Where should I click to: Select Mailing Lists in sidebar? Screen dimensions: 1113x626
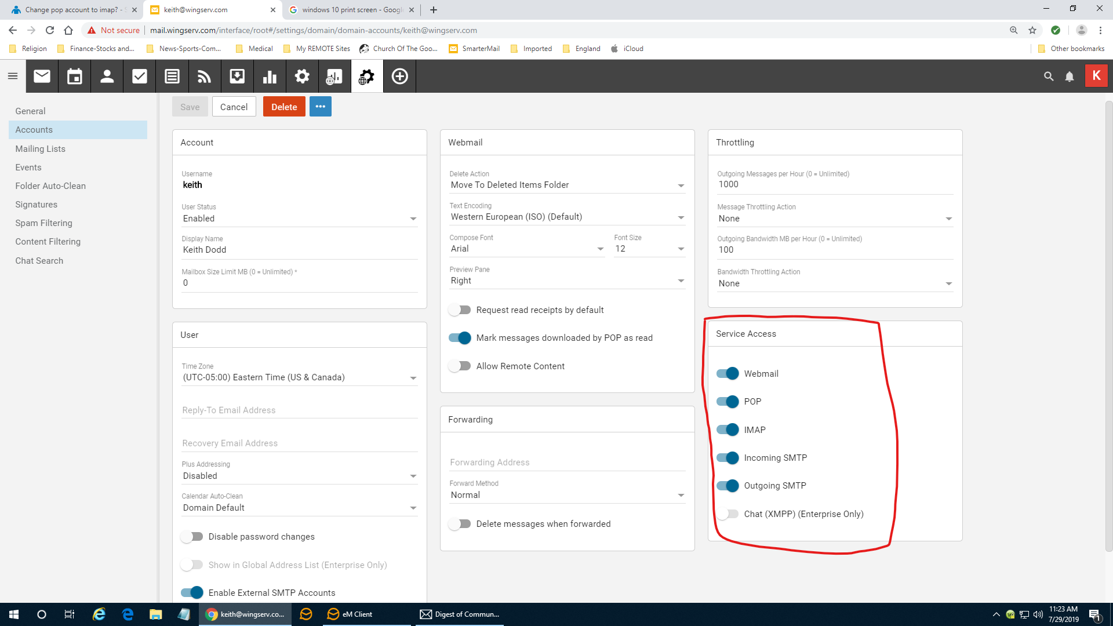tap(40, 149)
